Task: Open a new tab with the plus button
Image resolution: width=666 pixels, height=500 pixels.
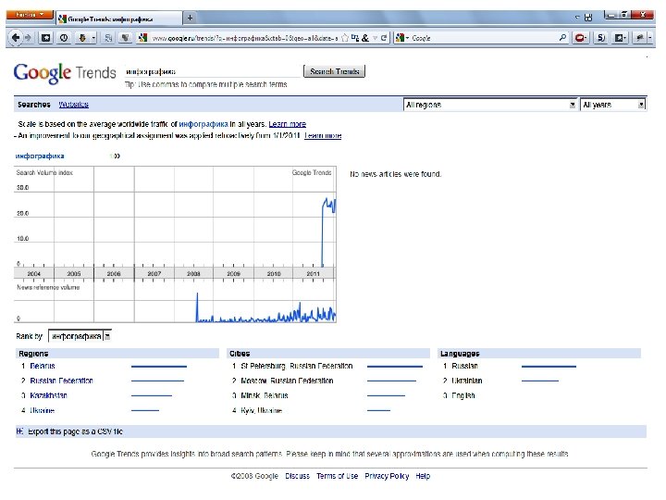Action: point(190,18)
